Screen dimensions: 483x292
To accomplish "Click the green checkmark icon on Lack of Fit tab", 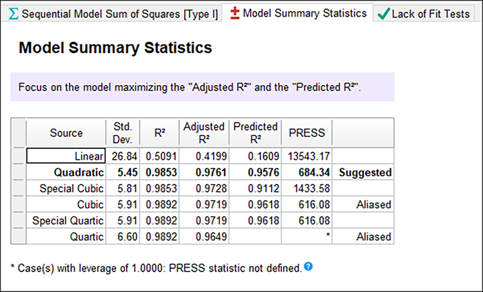I will (383, 13).
